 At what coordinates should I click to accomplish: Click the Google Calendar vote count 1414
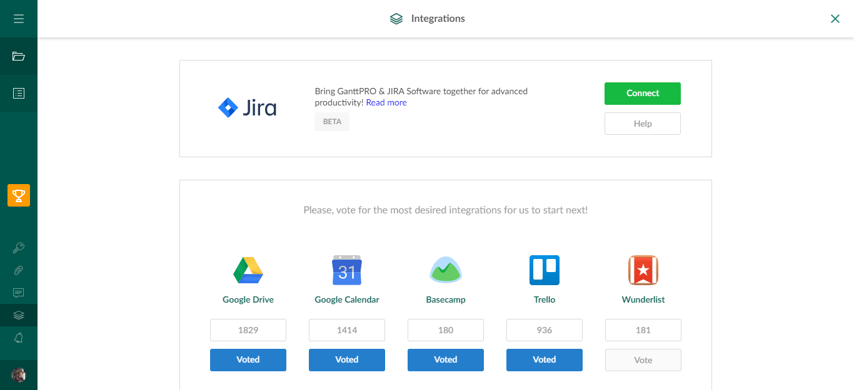pos(347,330)
